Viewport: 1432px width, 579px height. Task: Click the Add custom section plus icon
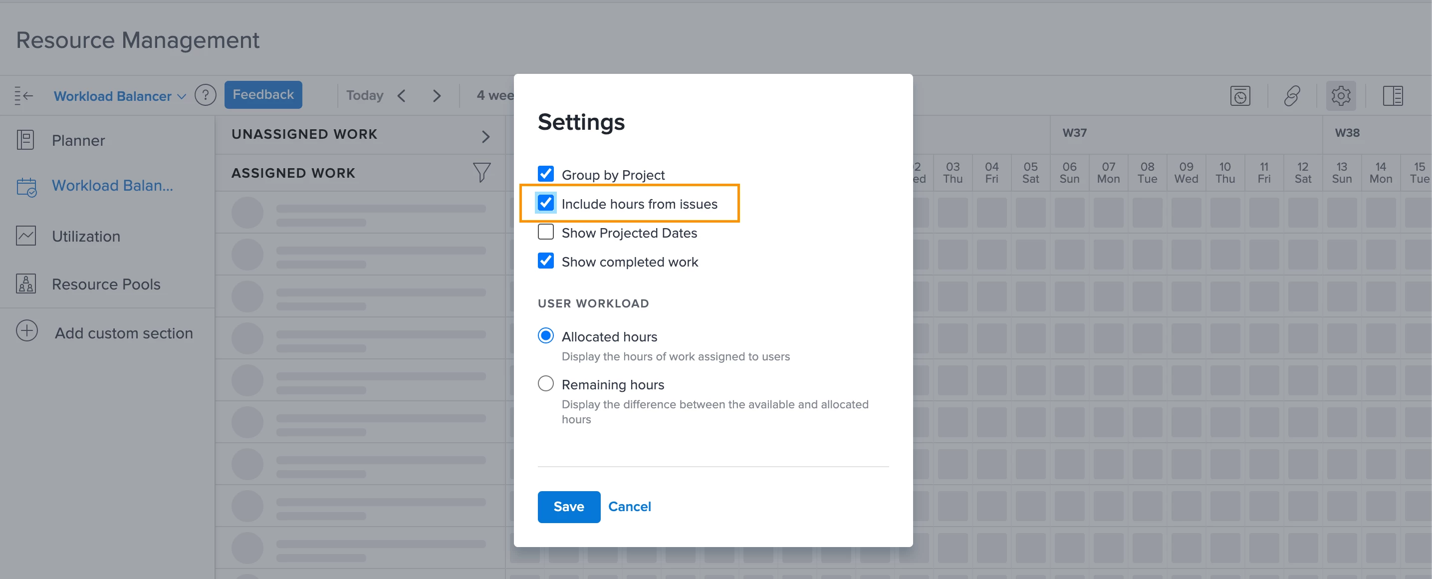26,331
